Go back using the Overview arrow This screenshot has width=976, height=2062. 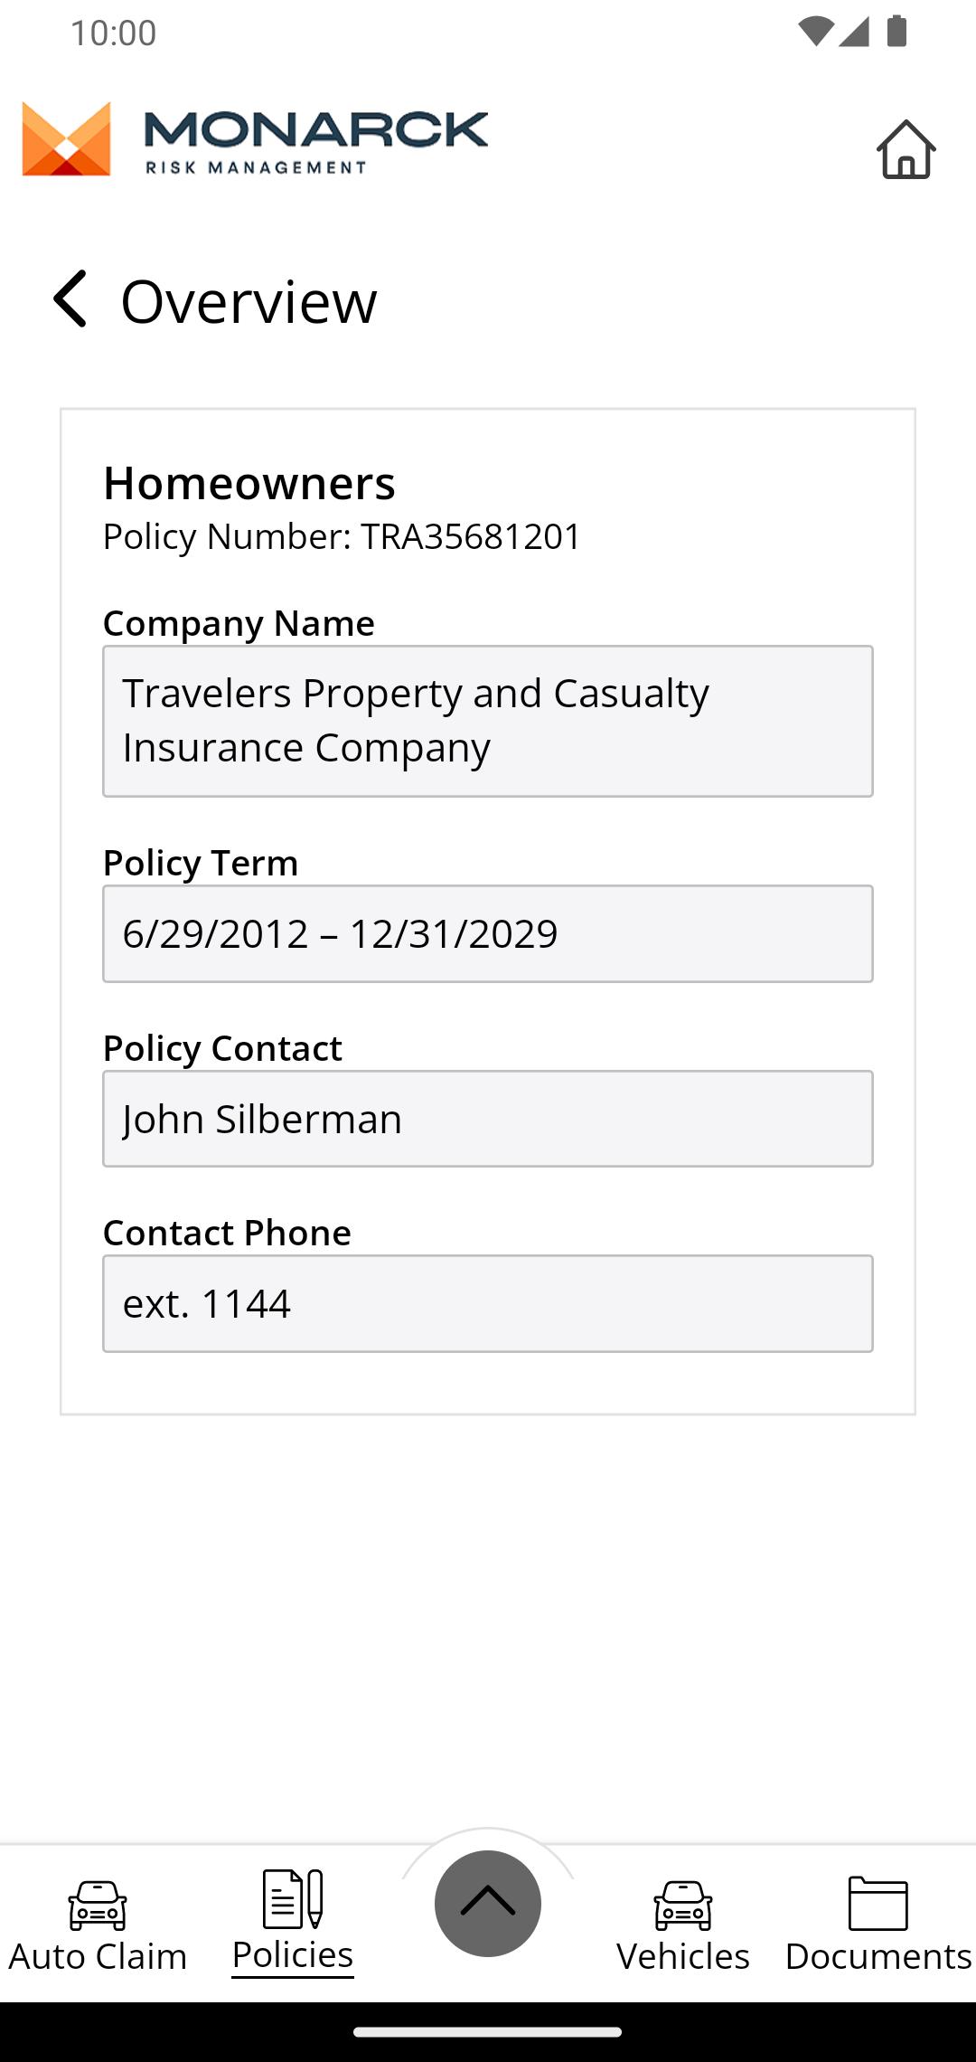tap(70, 298)
